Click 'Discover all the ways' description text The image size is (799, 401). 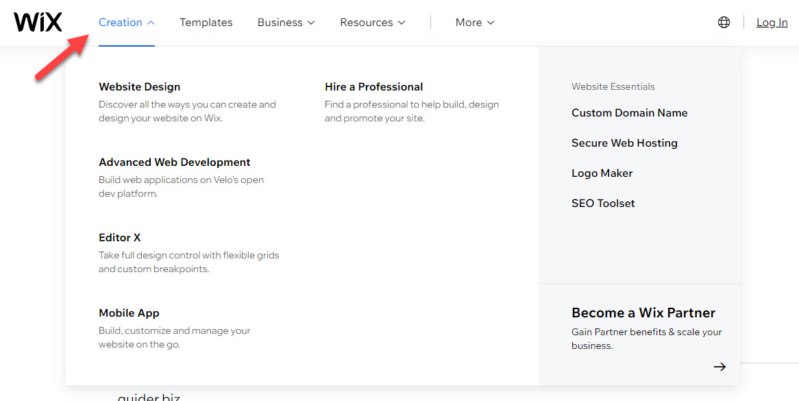[x=188, y=111]
